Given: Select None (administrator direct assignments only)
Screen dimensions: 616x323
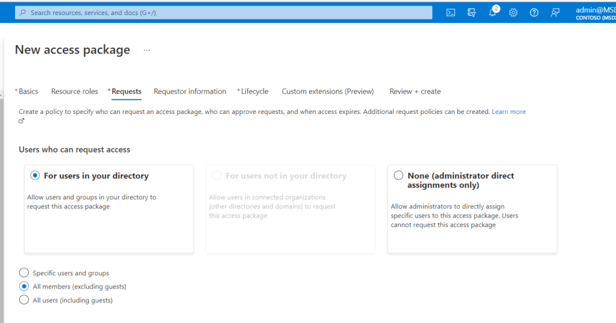Looking at the screenshot, I should pos(398,175).
